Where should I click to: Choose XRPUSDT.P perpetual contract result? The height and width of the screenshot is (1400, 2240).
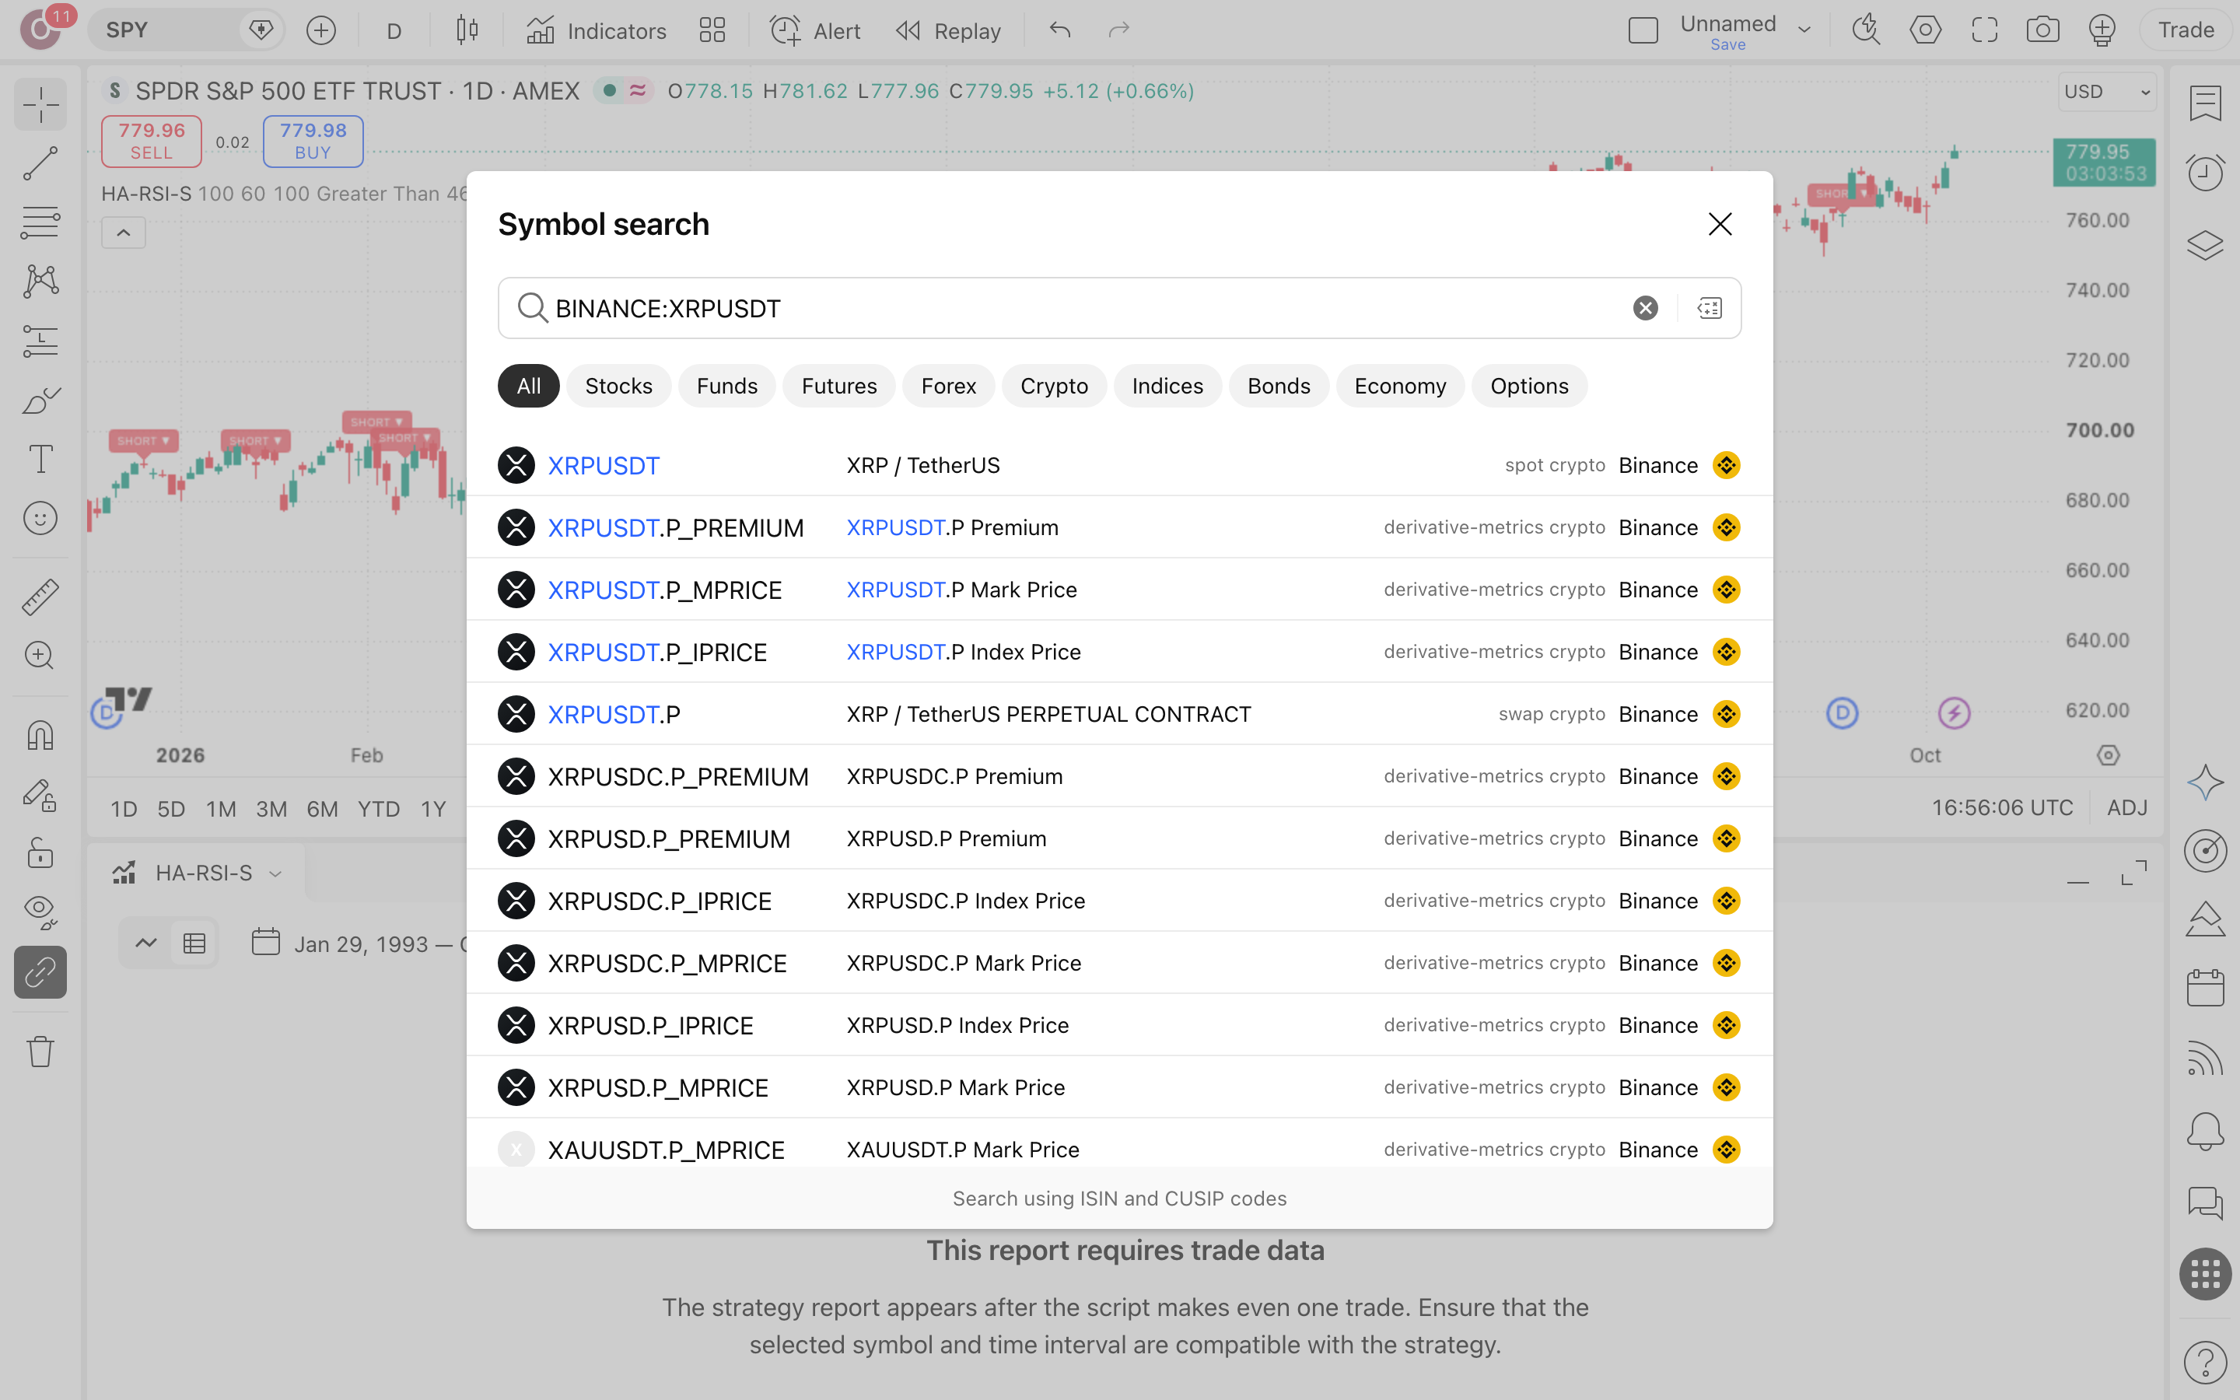tap(1119, 714)
